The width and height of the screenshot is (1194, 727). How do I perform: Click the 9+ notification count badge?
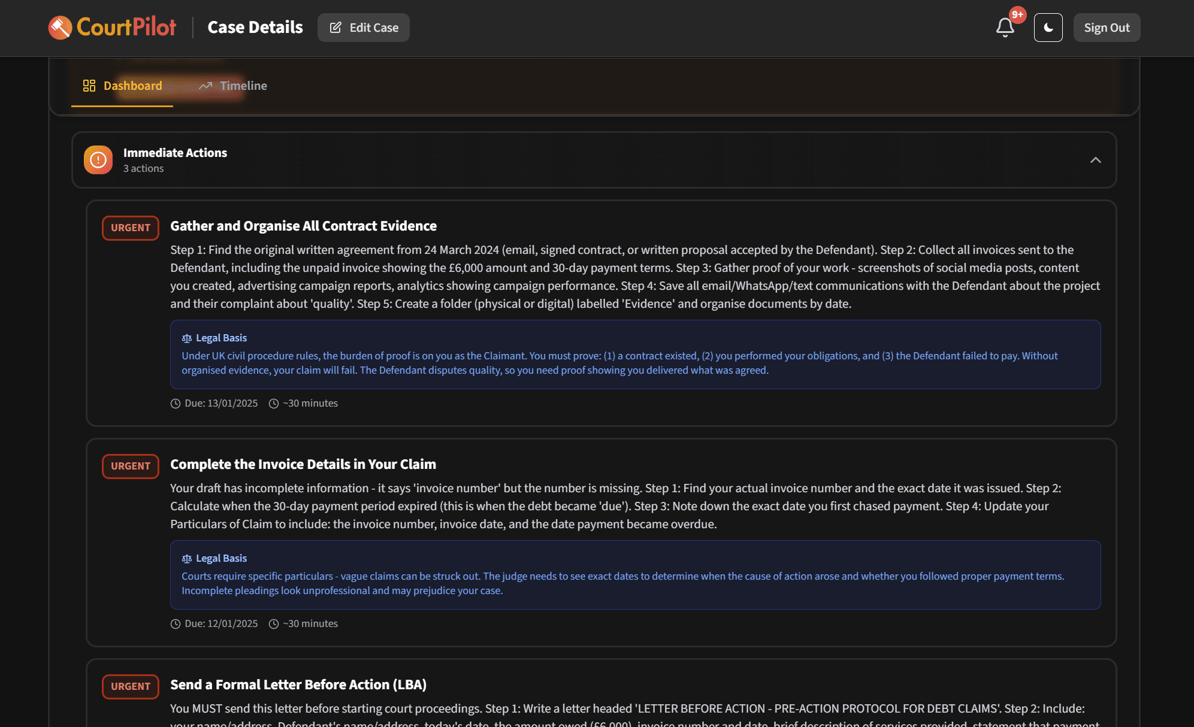(1017, 15)
